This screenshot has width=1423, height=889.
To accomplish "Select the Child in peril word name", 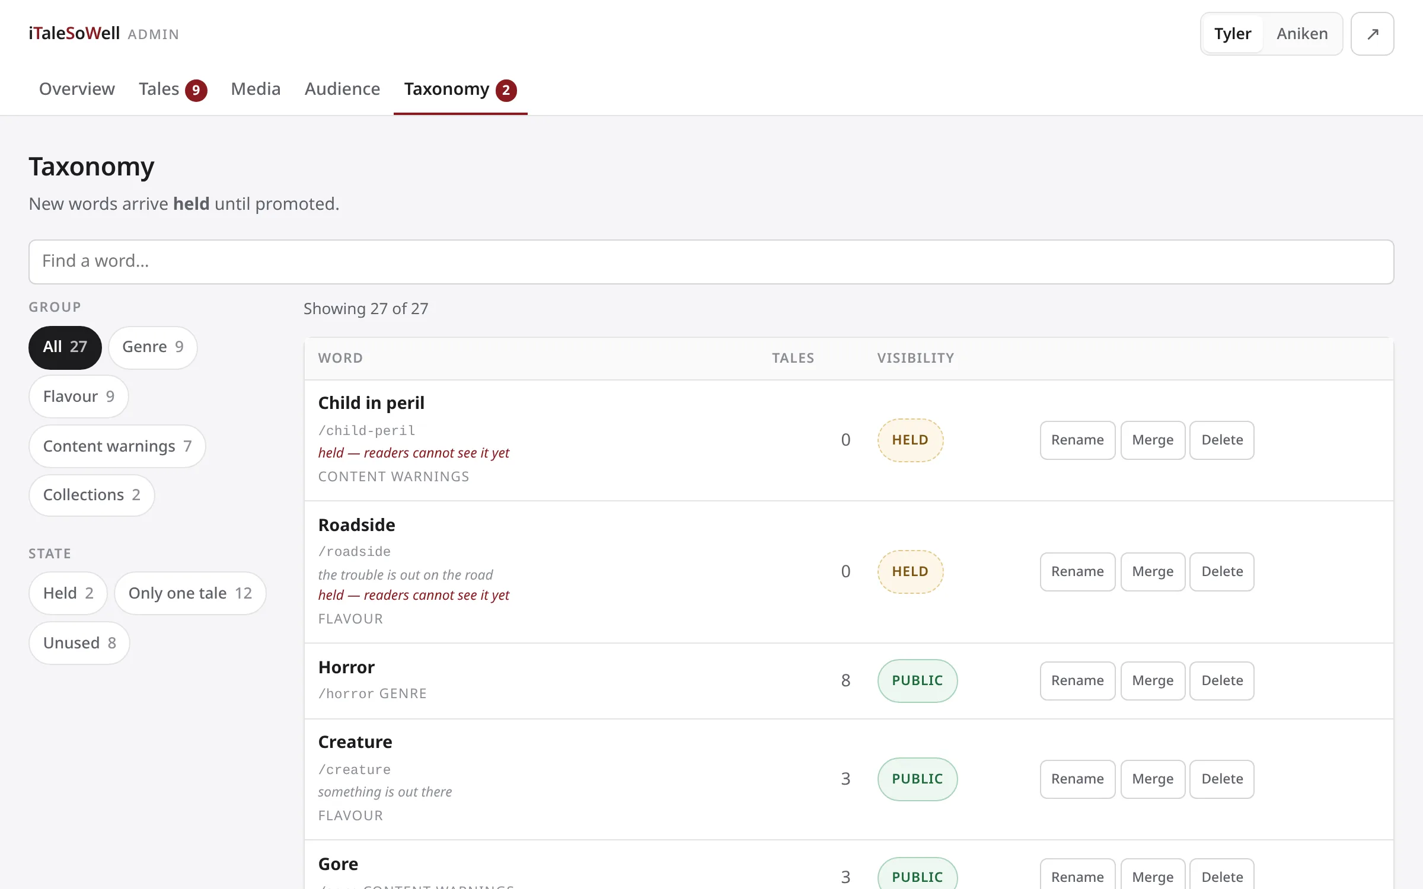I will click(371, 403).
